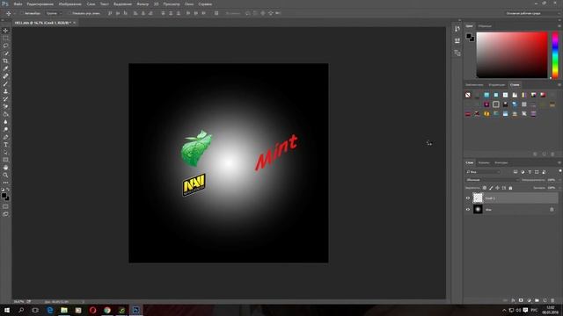Select the Eyedropper tool
The width and height of the screenshot is (563, 316).
(5, 68)
